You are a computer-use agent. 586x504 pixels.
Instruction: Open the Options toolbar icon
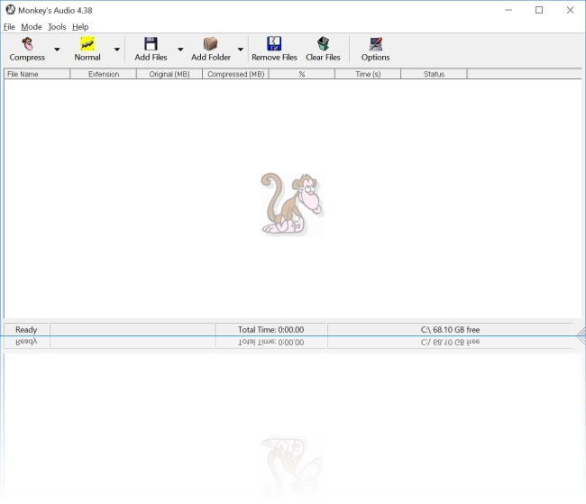pyautogui.click(x=375, y=44)
